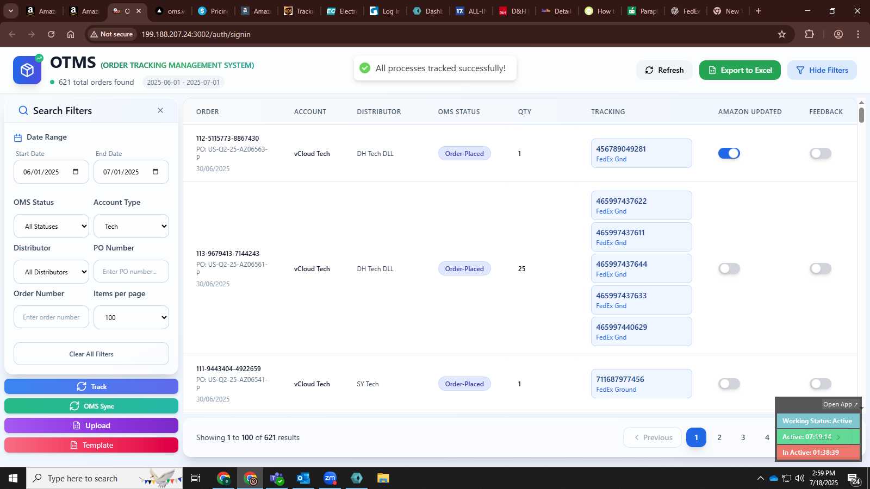Click Export to Excel button

pyautogui.click(x=740, y=70)
